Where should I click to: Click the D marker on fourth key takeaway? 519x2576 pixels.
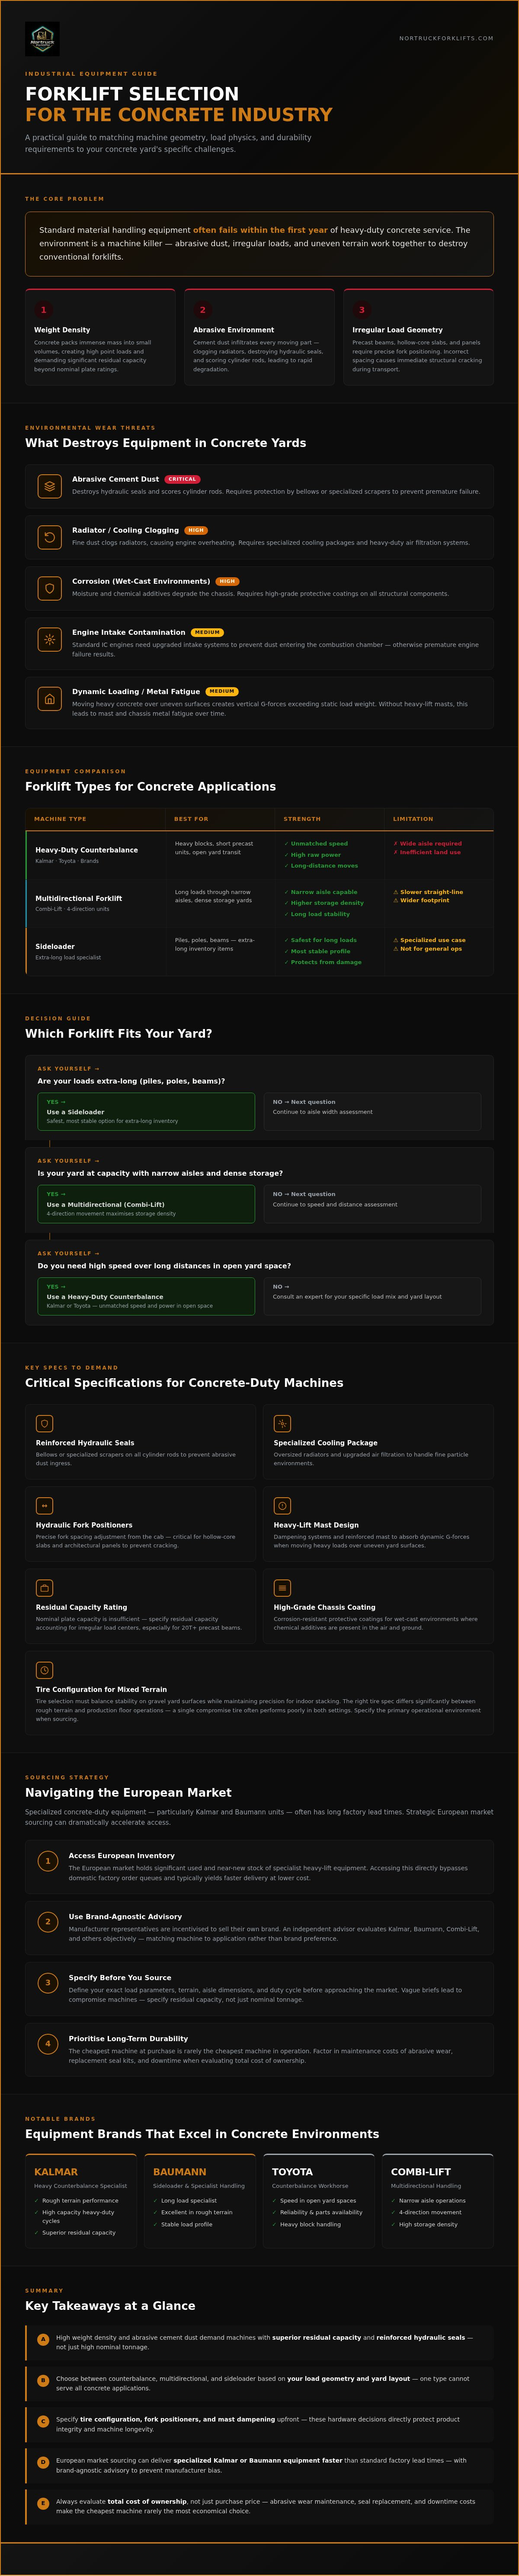[x=43, y=2462]
